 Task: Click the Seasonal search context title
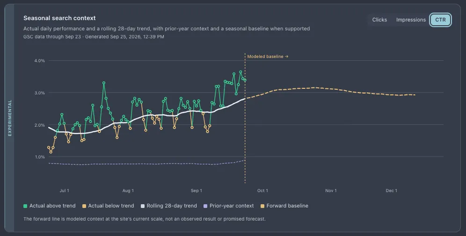point(59,18)
